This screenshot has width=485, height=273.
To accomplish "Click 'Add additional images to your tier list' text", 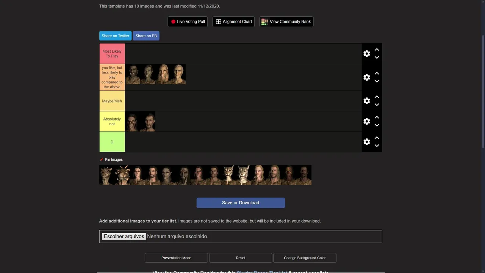I will point(138,221).
